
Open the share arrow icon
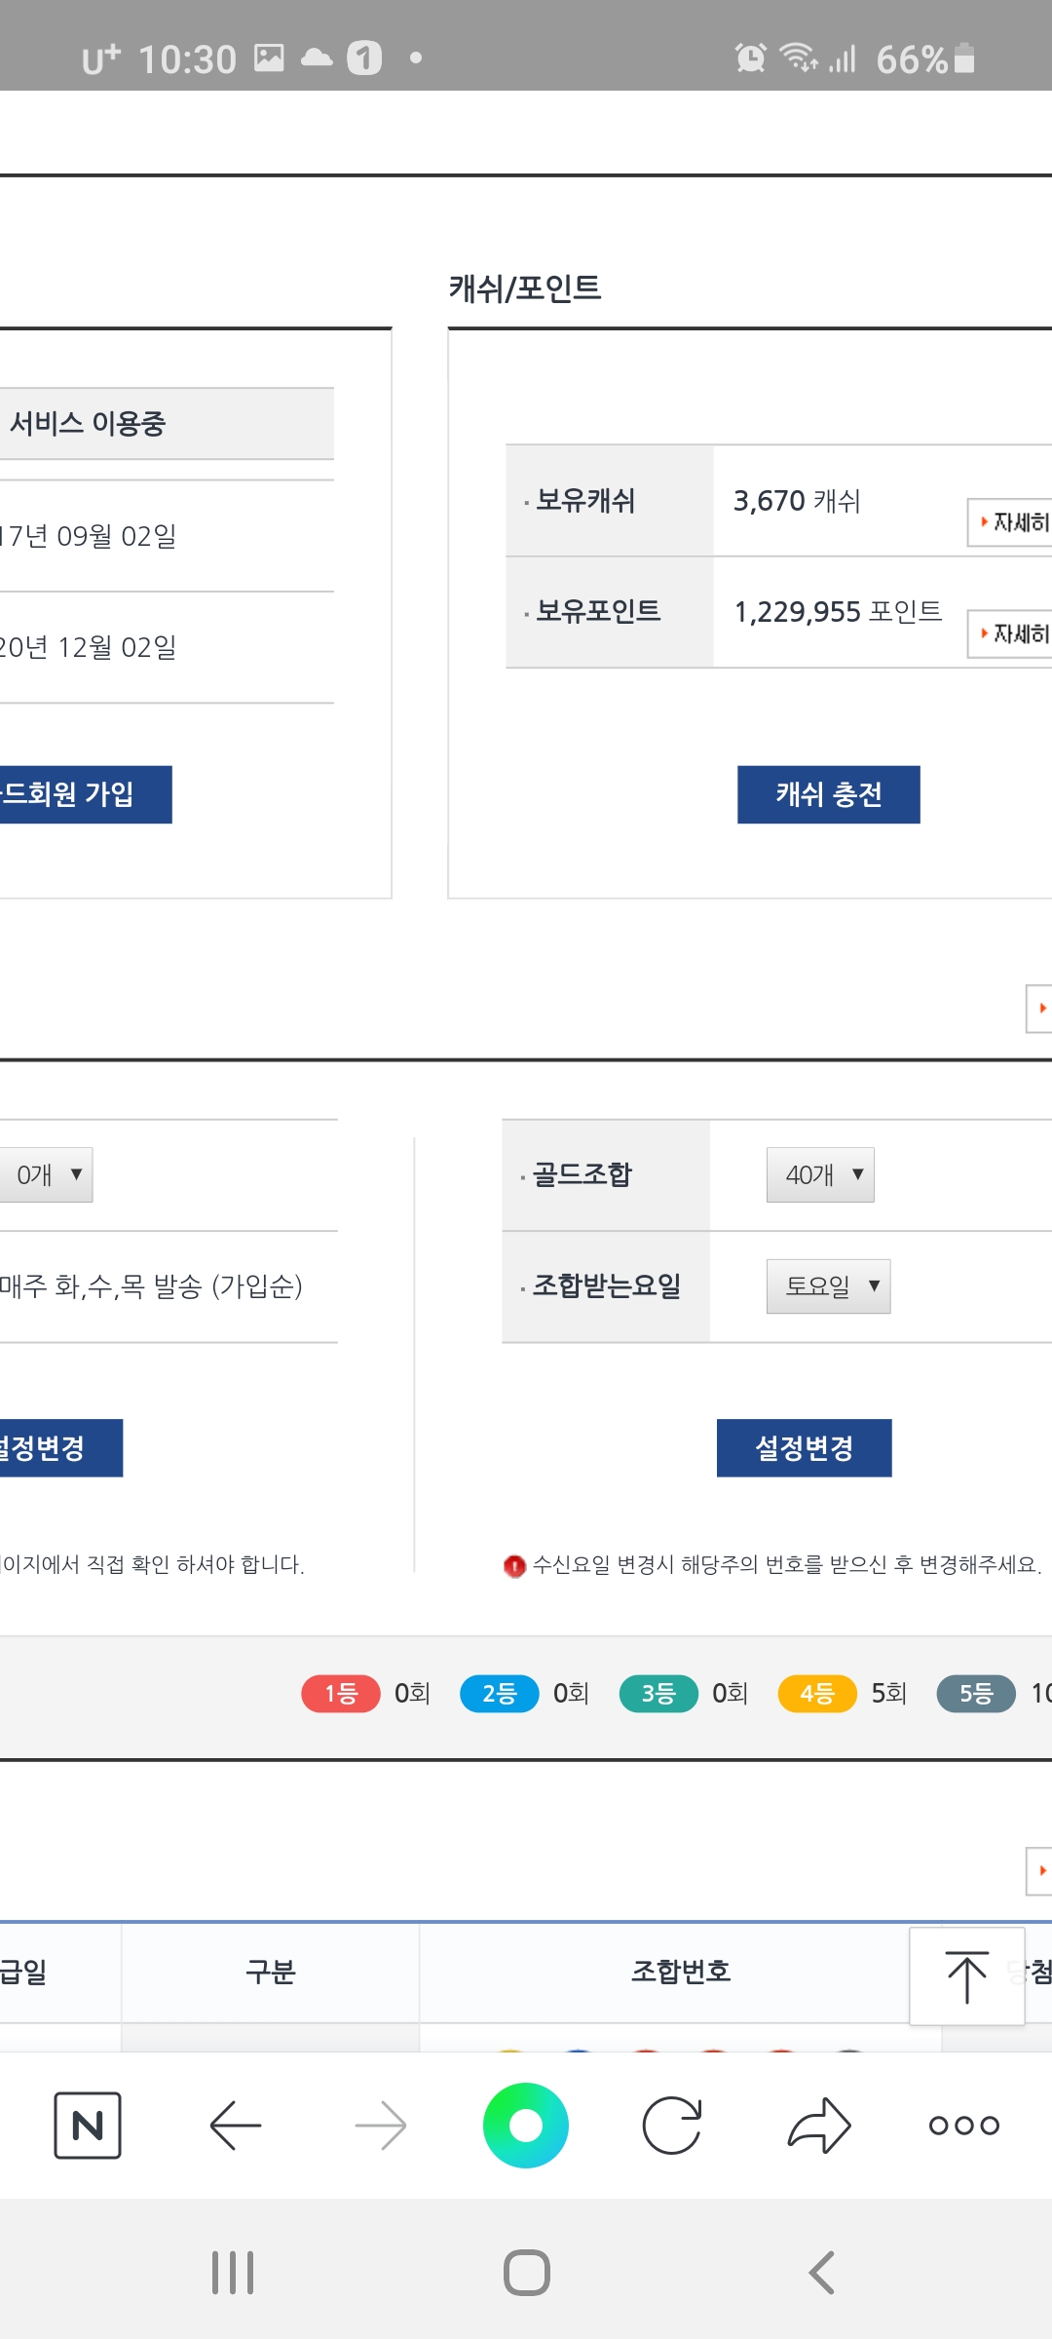click(x=819, y=2125)
